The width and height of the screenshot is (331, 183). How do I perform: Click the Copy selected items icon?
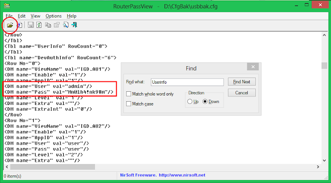pos(48,25)
